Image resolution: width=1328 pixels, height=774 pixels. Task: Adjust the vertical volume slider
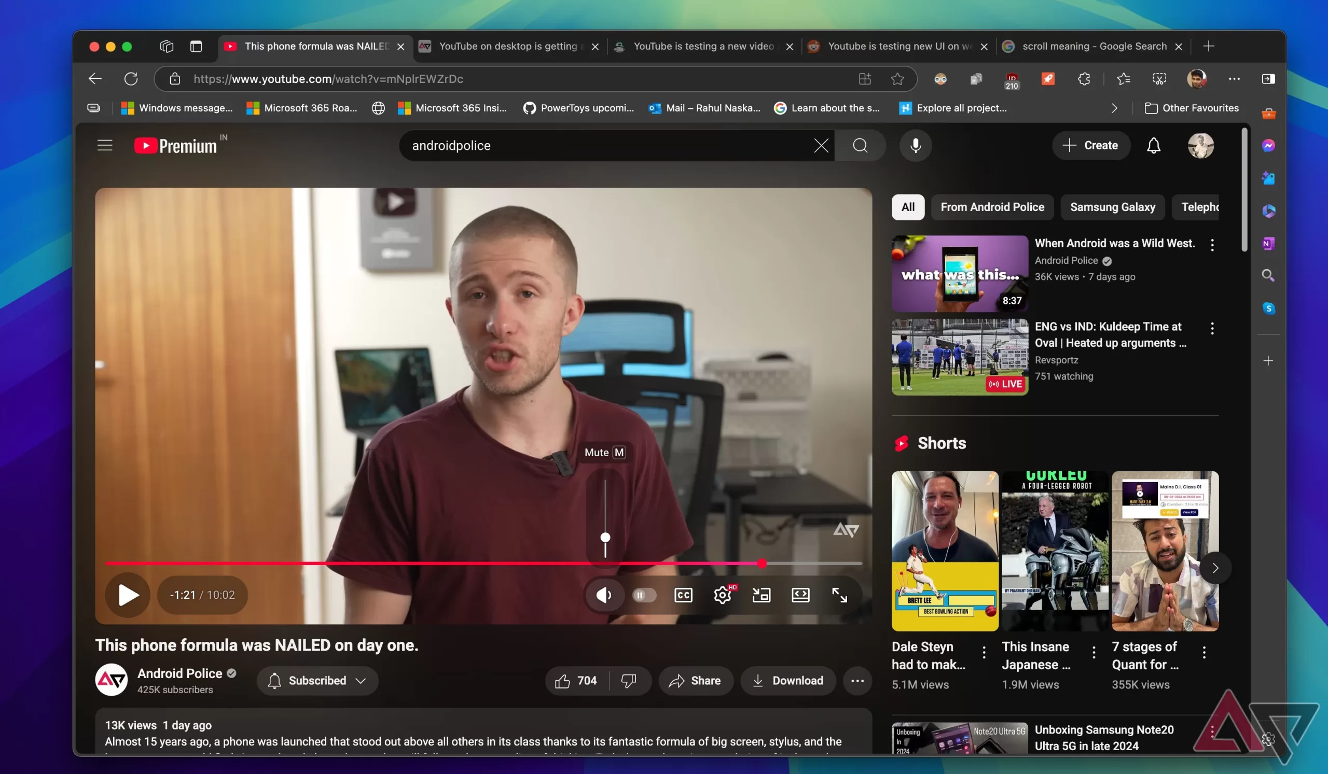pyautogui.click(x=605, y=537)
